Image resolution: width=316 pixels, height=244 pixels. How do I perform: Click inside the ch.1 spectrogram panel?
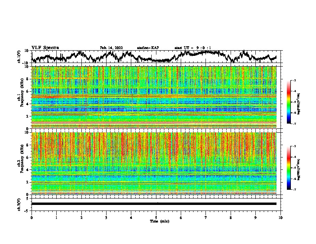154,97
